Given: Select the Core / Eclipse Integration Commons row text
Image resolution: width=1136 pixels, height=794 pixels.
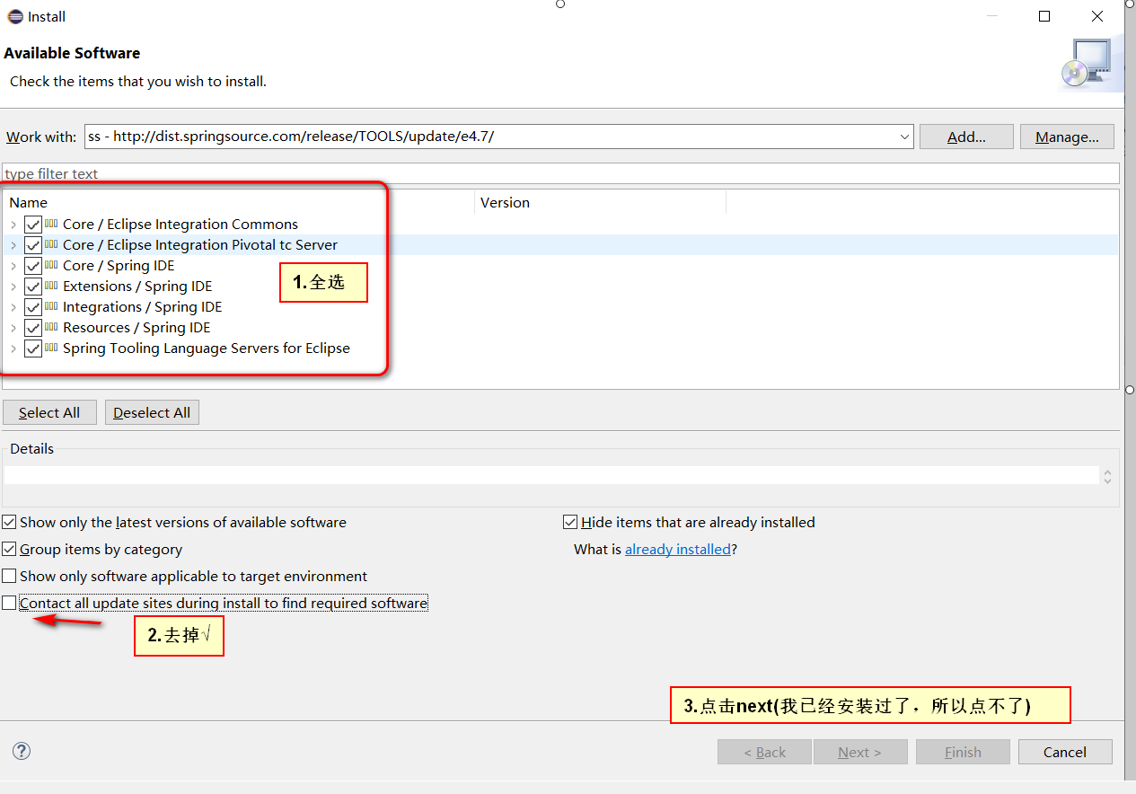Looking at the screenshot, I should point(181,224).
